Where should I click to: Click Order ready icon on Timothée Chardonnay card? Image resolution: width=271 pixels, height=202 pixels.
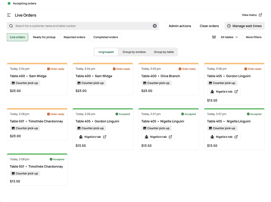(48, 114)
